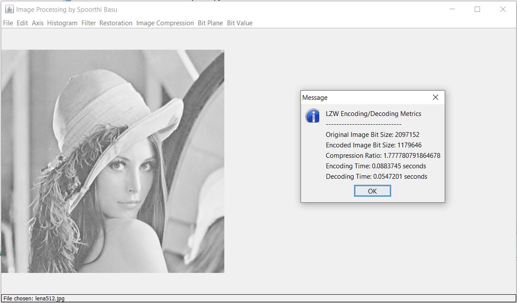Screen dimensions: 517x303
Task: Open the Edit menu
Action: [22, 23]
